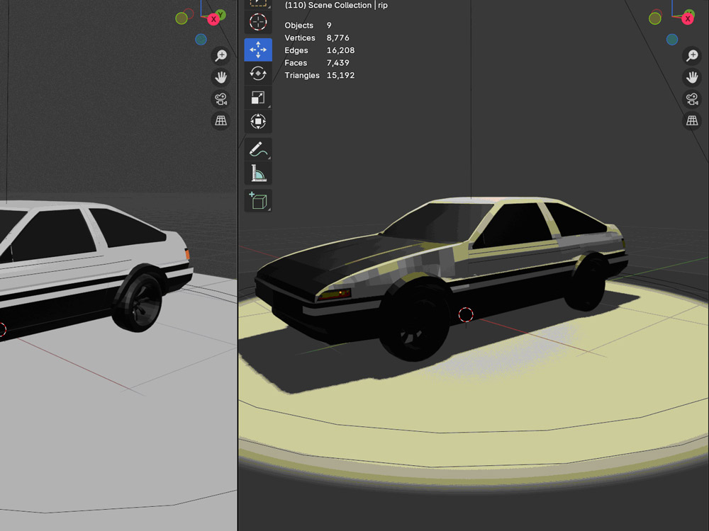709x531 pixels.
Task: Select the Transform tool
Action: pyautogui.click(x=258, y=122)
